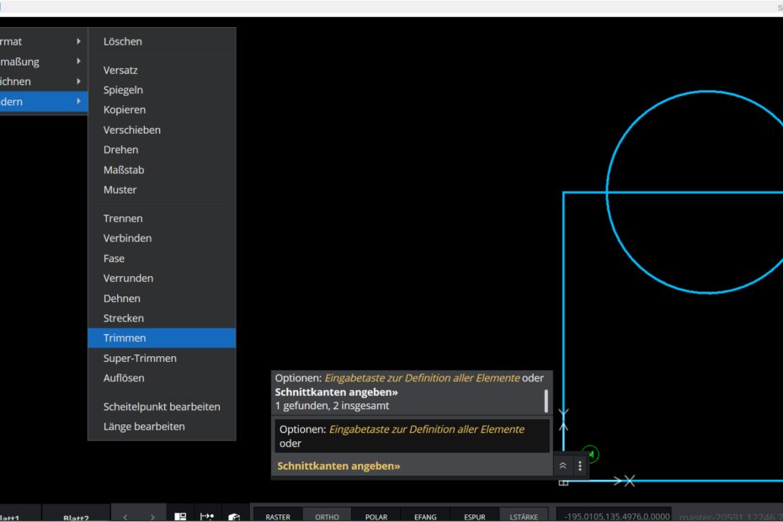Select the highlighted Trimmen command
This screenshot has height=522, width=783.
coord(162,338)
